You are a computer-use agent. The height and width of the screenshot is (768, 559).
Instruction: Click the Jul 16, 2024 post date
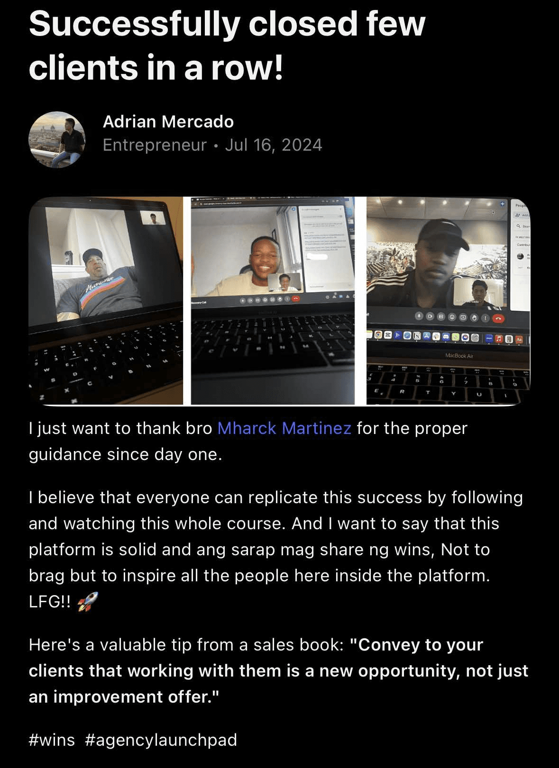click(x=274, y=145)
